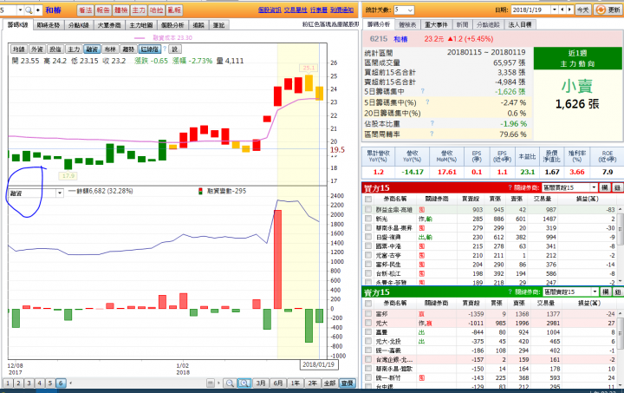Click help icon next to 5日籌碼集中(%)
This screenshot has height=393, width=624.
click(427, 102)
